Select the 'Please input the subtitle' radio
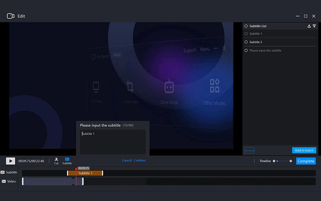This screenshot has height=201, width=321. coord(246,51)
